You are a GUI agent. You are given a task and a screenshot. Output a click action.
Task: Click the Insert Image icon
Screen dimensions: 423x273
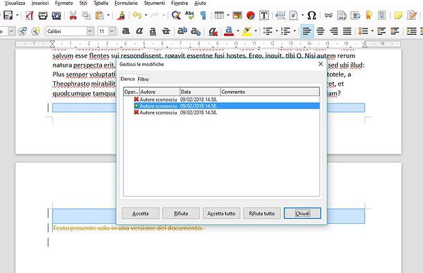237,15
